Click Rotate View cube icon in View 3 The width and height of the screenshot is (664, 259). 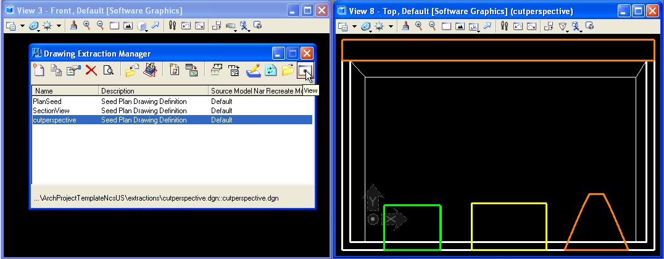tap(142, 26)
